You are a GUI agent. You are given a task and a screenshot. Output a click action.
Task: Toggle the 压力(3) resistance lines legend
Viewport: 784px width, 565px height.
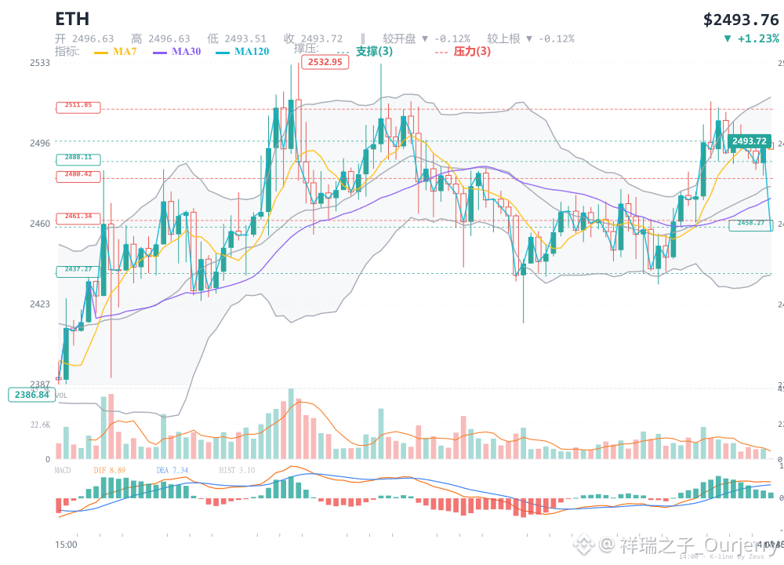pyautogui.click(x=472, y=52)
